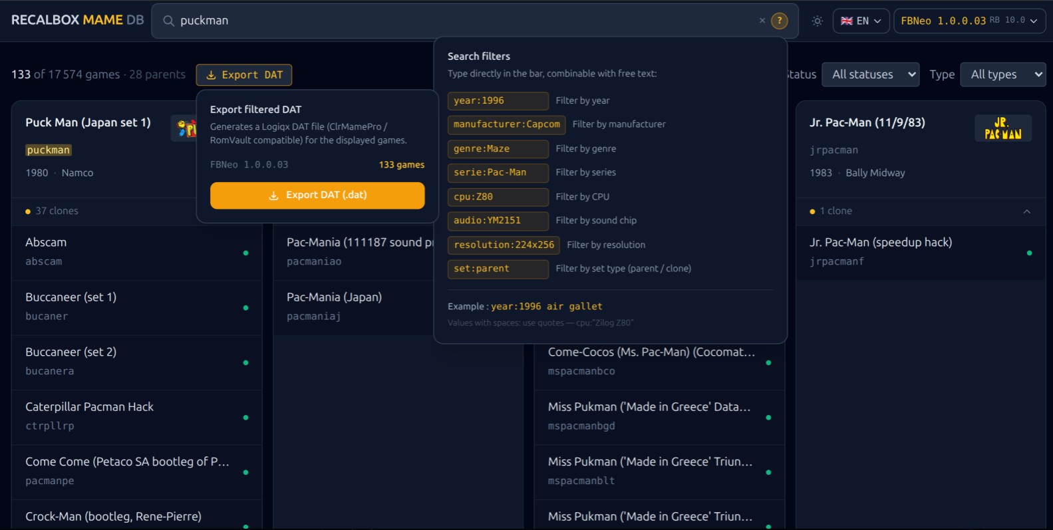Collapse the Jr. Pac-Man clone list chevron
This screenshot has height=530, width=1053.
tap(1026, 211)
